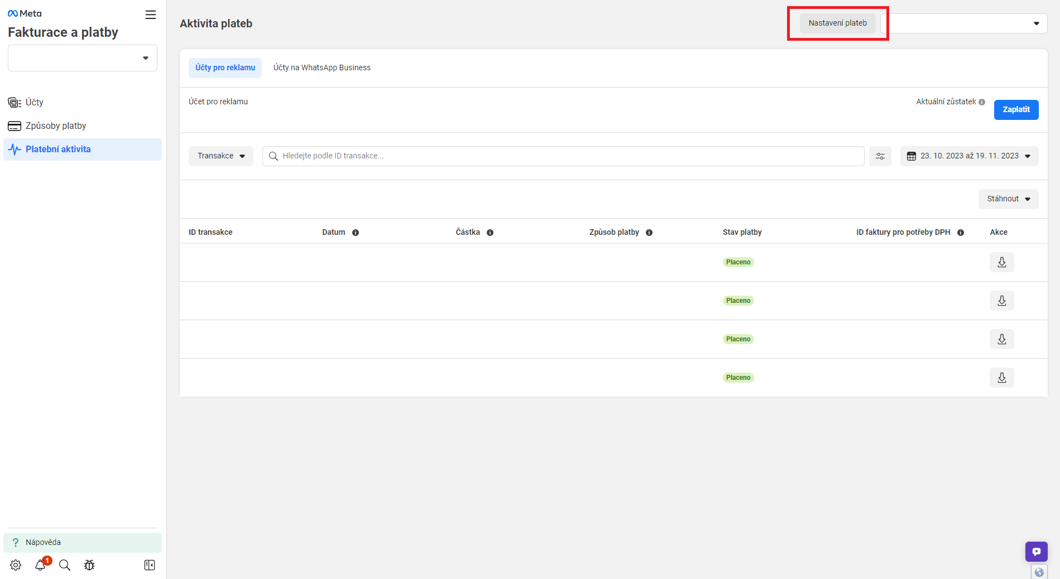Open the date range picker 23. 10. 2023
The image size is (1060, 579).
970,156
